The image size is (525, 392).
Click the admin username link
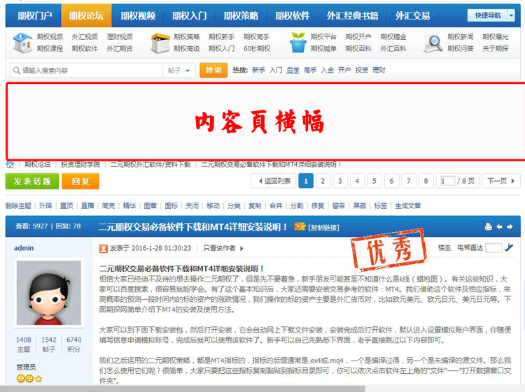pos(24,248)
